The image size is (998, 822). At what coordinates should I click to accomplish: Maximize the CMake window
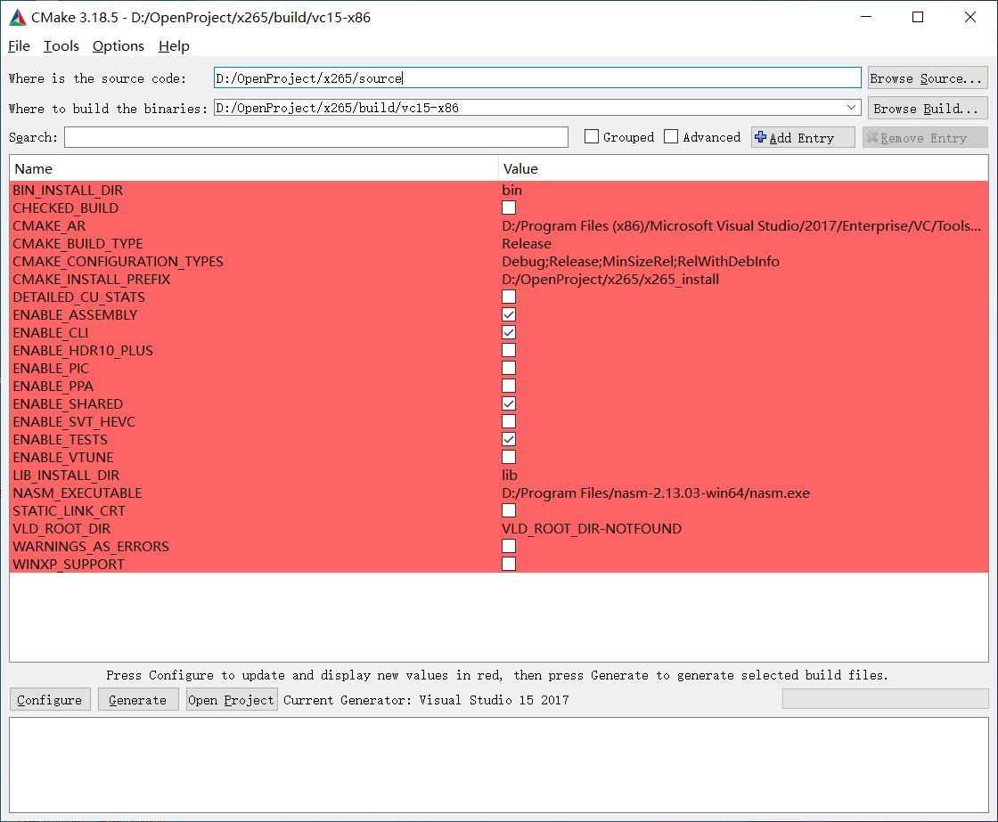918,17
